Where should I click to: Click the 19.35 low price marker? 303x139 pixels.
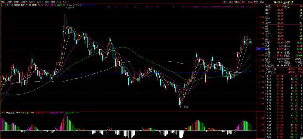pyautogui.click(x=185, y=107)
